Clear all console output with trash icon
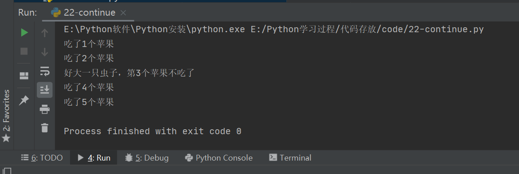The height and width of the screenshot is (174, 519). 44,127
